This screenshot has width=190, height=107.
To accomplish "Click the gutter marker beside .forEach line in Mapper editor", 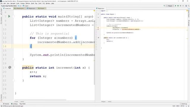I will (98, 29).
